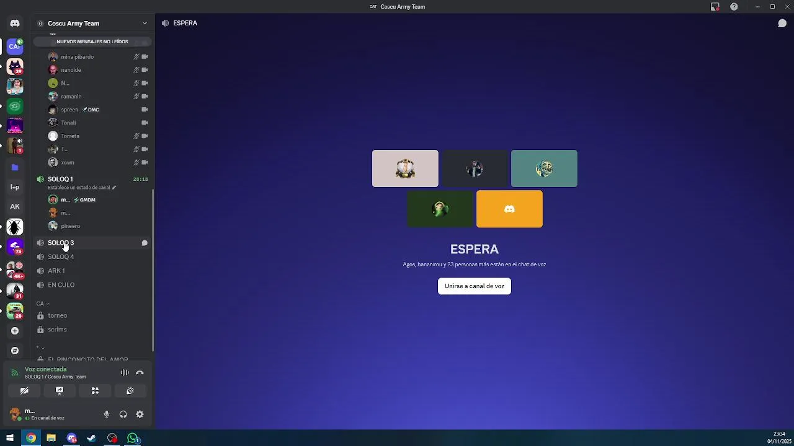Open the activities launcher icon

click(95, 391)
